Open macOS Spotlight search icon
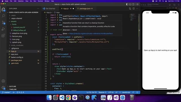Viewport: 181px width, 102px height. point(163,1)
